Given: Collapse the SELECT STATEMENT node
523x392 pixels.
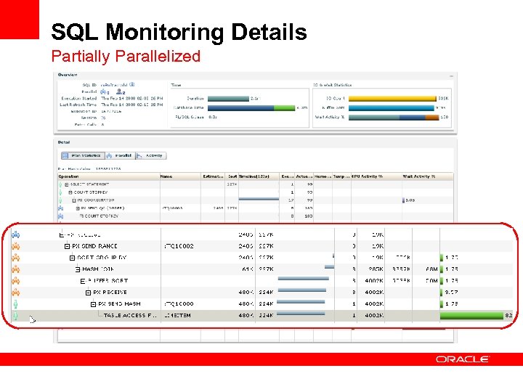Looking at the screenshot, I should click(x=67, y=184).
